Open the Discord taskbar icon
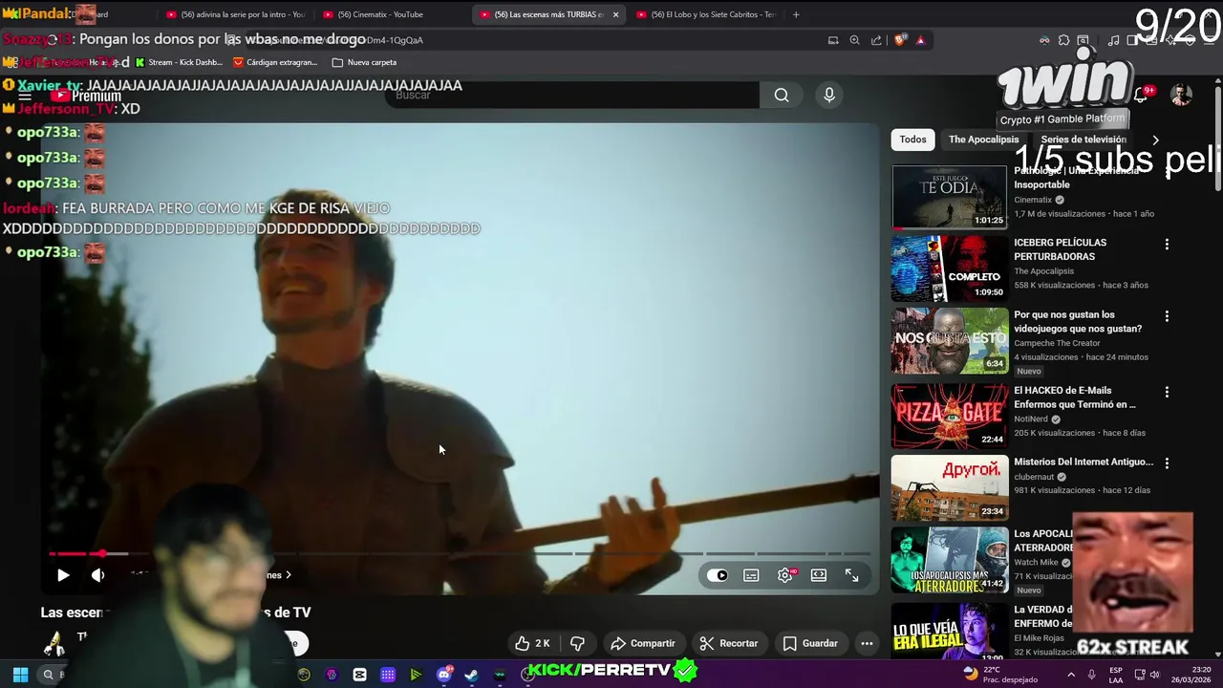This screenshot has width=1223, height=688. point(443,675)
